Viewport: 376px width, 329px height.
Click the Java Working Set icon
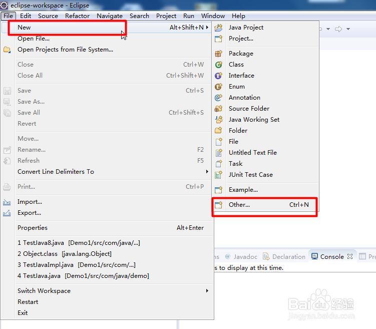218,120
